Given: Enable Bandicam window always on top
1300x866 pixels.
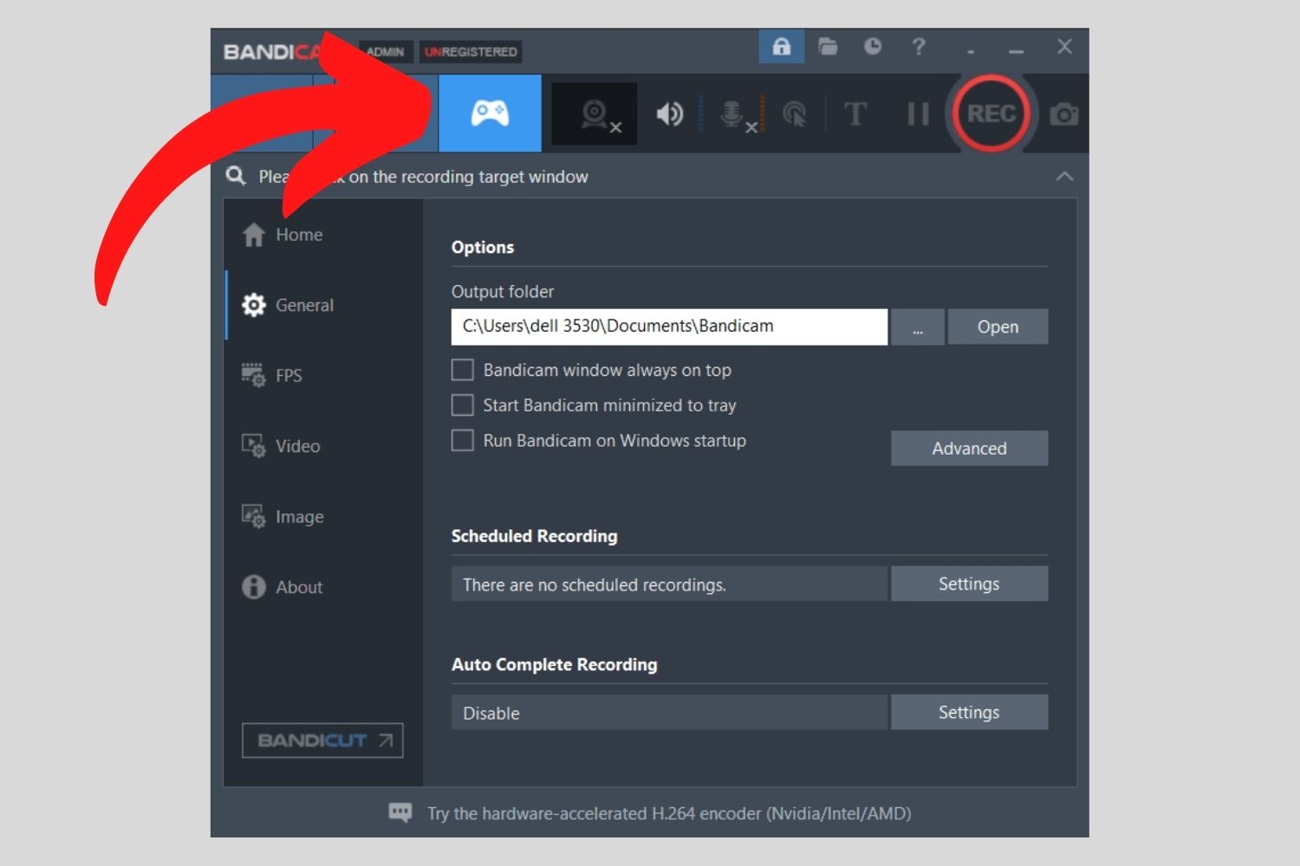Looking at the screenshot, I should 463,370.
